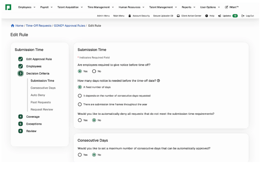This screenshot has width=260, height=171.
Task: Click the Main Menu link
Action: 119,16
